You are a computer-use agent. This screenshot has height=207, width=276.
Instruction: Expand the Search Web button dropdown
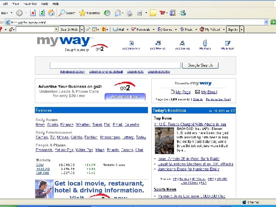(x=82, y=30)
